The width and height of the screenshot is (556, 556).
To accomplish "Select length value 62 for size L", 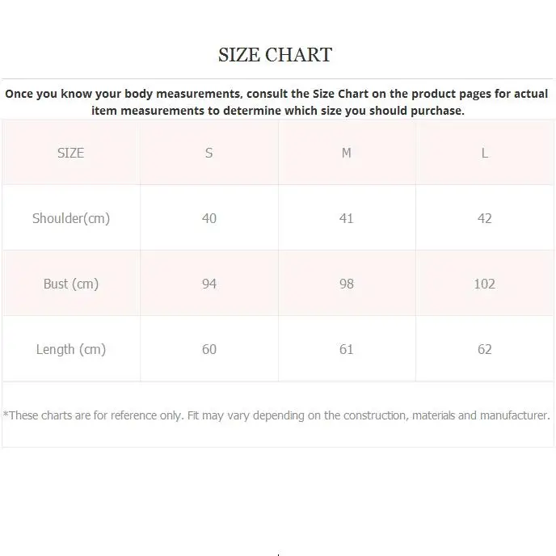I will [x=485, y=349].
